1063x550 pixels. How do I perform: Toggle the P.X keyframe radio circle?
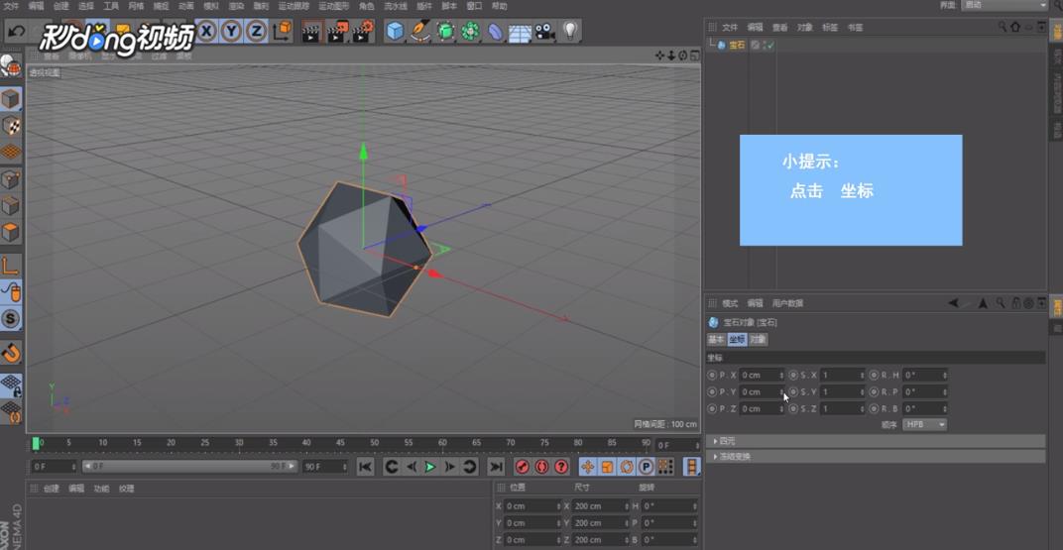[712, 375]
